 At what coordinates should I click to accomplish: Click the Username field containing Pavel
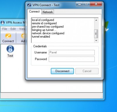(72, 52)
